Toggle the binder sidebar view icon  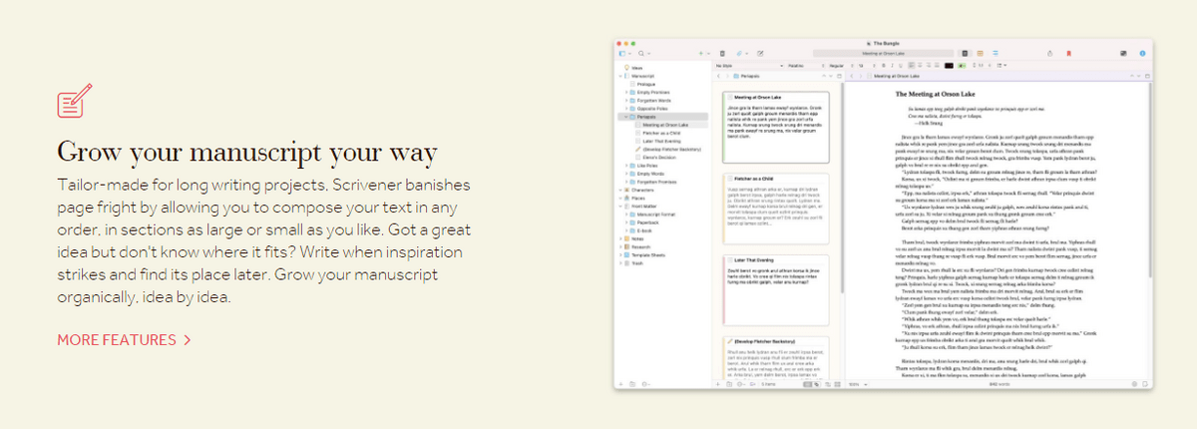point(622,53)
